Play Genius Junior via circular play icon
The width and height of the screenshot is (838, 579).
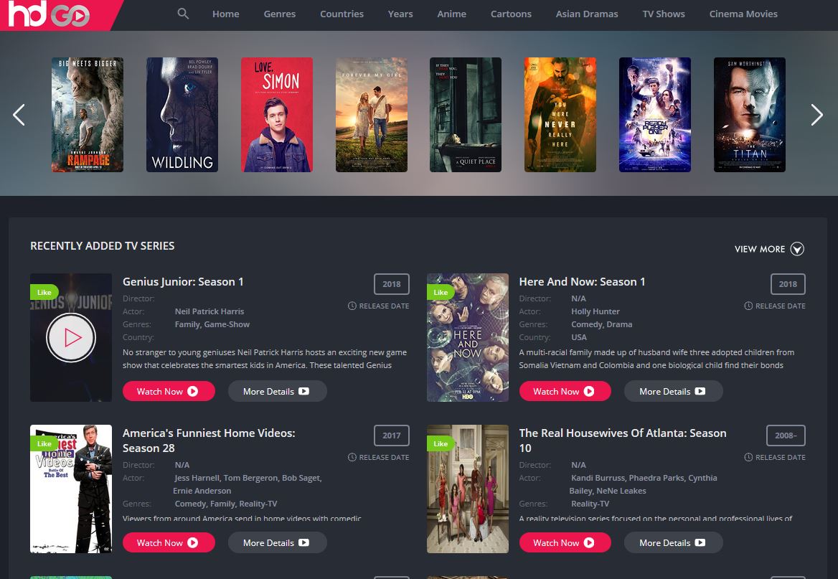click(71, 338)
